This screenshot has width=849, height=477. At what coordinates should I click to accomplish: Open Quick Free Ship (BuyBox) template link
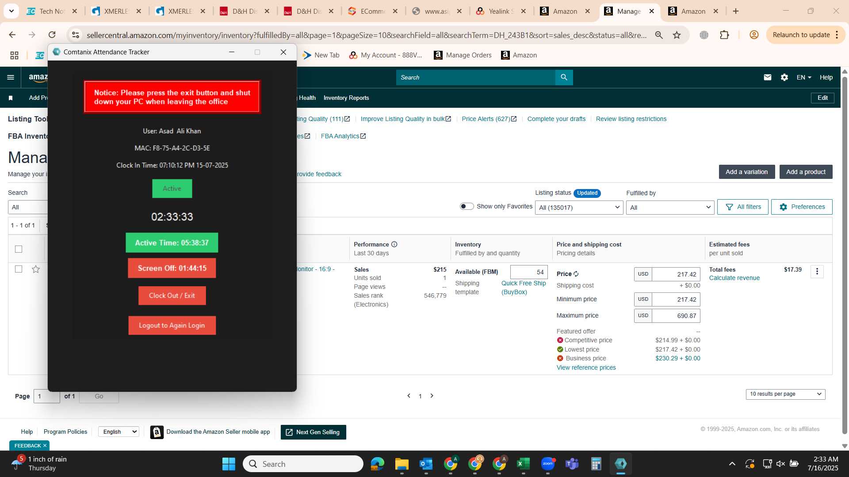524,288
